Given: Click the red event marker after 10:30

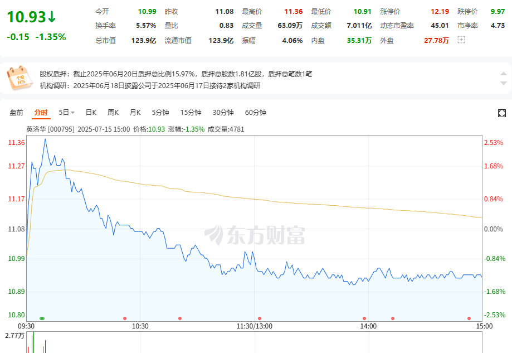Looking at the screenshot, I should coord(180,318).
